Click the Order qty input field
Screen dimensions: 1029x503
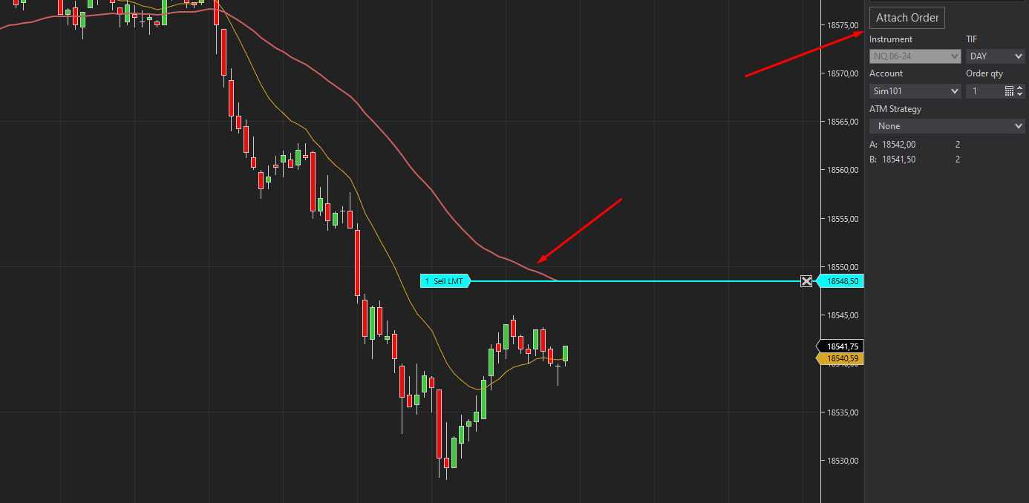click(983, 91)
